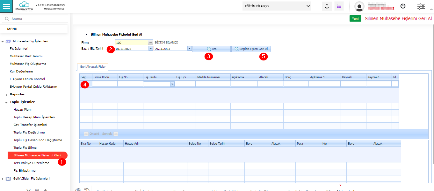Sort by Fiş Tipi column header
Viewport: 434px width, 191px height.
[185, 77]
